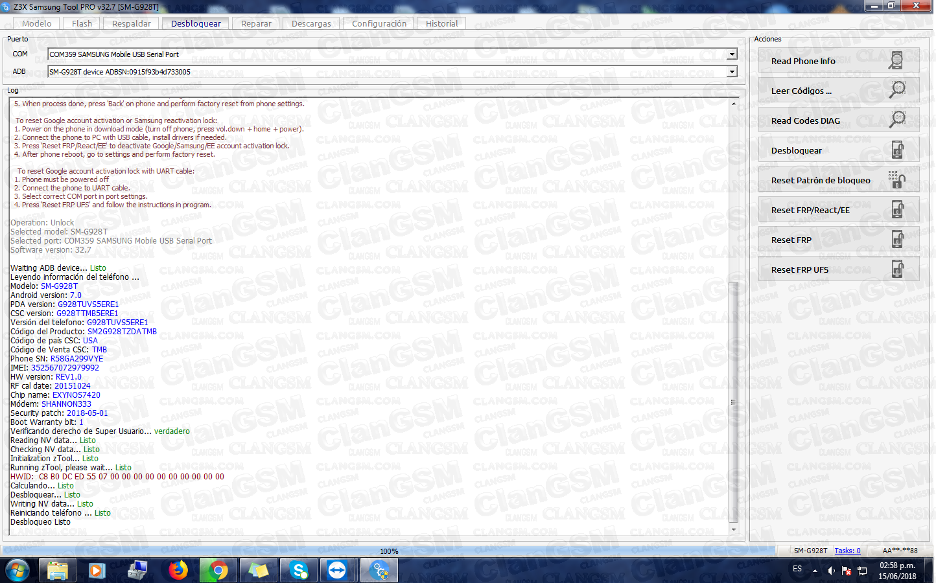Image resolution: width=936 pixels, height=583 pixels.
Task: Click the RF cal date 20151024
Action: pyautogui.click(x=72, y=385)
